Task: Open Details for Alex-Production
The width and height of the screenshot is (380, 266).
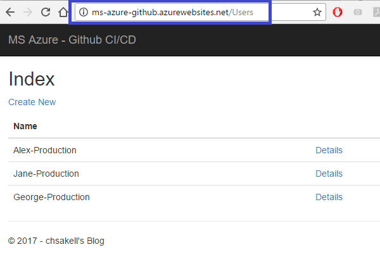Action: click(x=329, y=150)
